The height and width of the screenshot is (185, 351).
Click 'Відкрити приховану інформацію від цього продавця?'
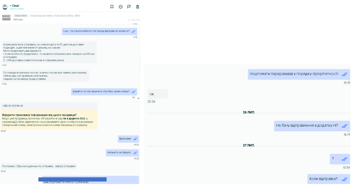tap(39, 115)
